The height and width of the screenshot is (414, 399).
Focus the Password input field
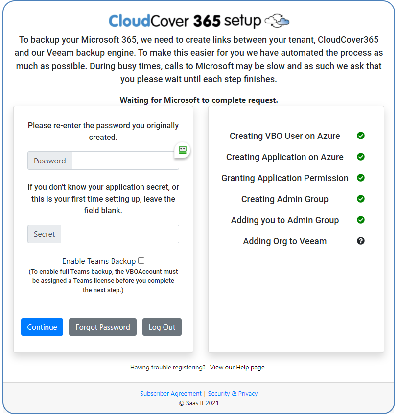pos(125,161)
